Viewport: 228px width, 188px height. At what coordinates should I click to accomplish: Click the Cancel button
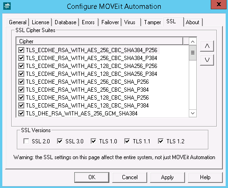click(x=130, y=177)
